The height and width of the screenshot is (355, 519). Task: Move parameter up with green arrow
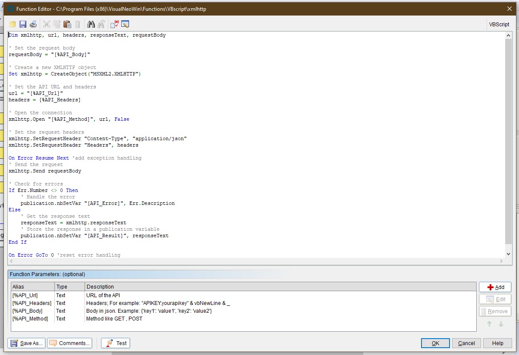(x=489, y=324)
